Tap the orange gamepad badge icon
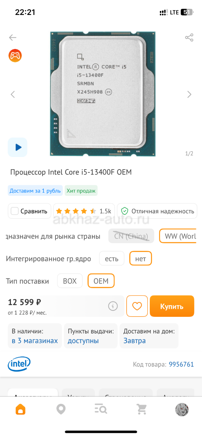Image resolution: width=202 pixels, height=437 pixels. (15, 55)
